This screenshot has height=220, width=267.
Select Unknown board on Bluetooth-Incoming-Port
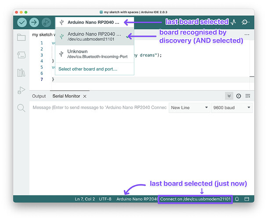click(x=94, y=54)
